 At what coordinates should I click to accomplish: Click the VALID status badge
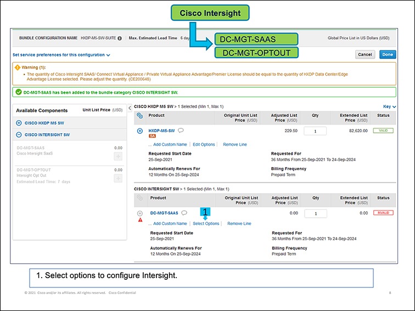383,131
